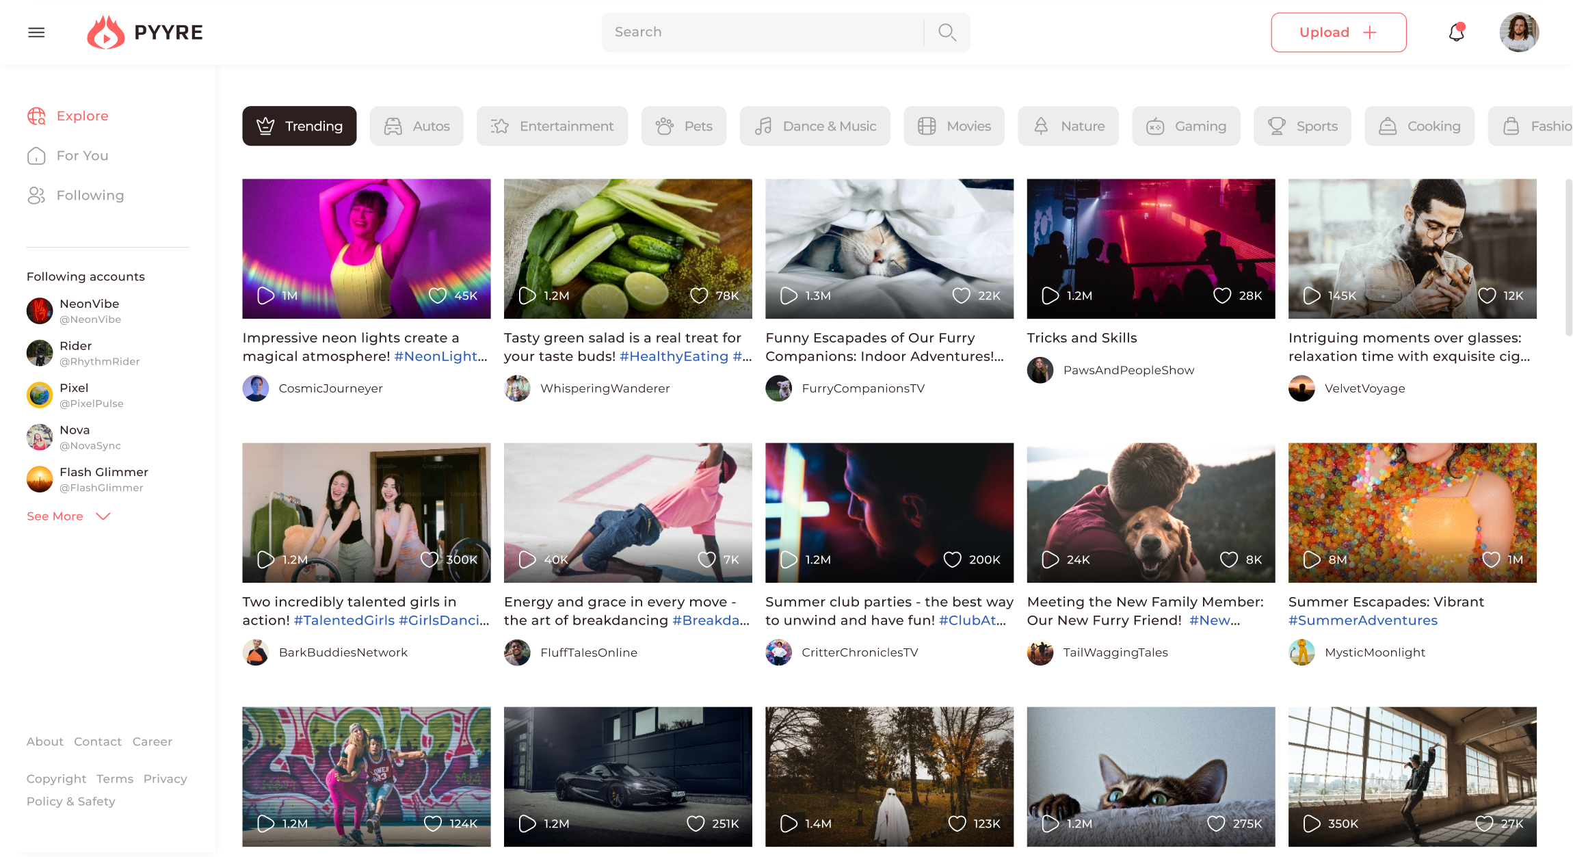This screenshot has width=1573, height=857.
Task: Play the green salad video
Action: [527, 295]
